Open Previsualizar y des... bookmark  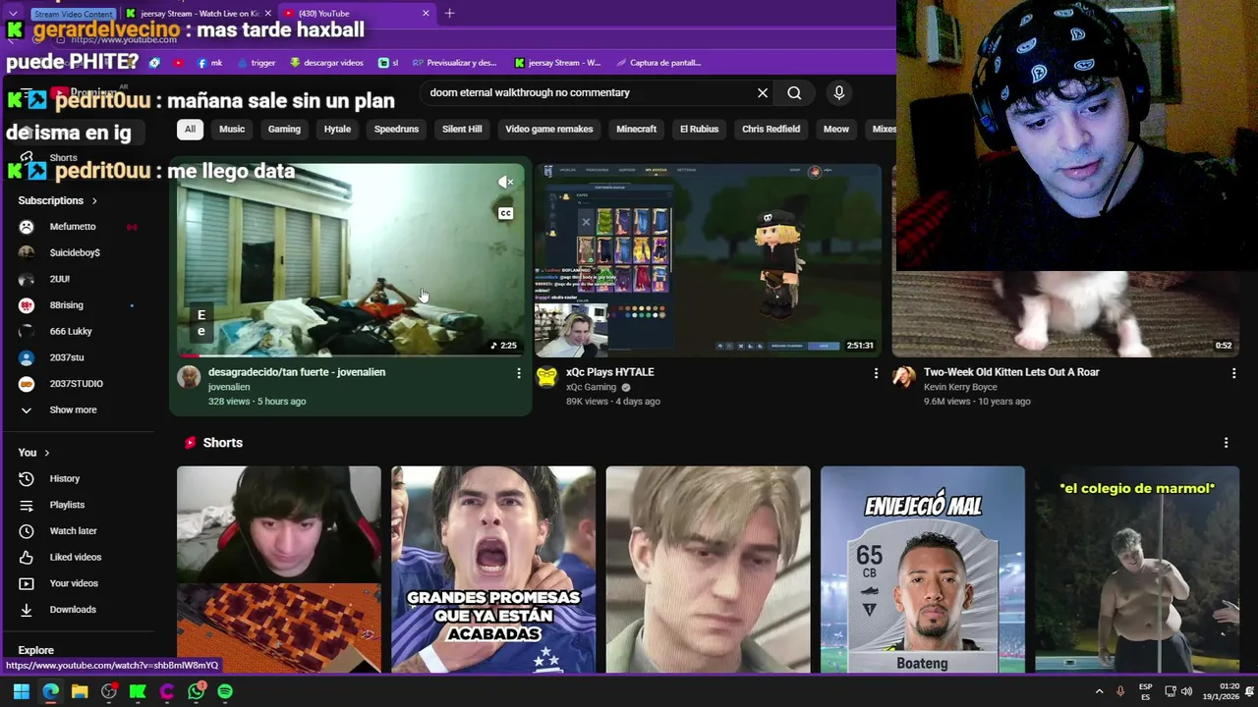454,63
